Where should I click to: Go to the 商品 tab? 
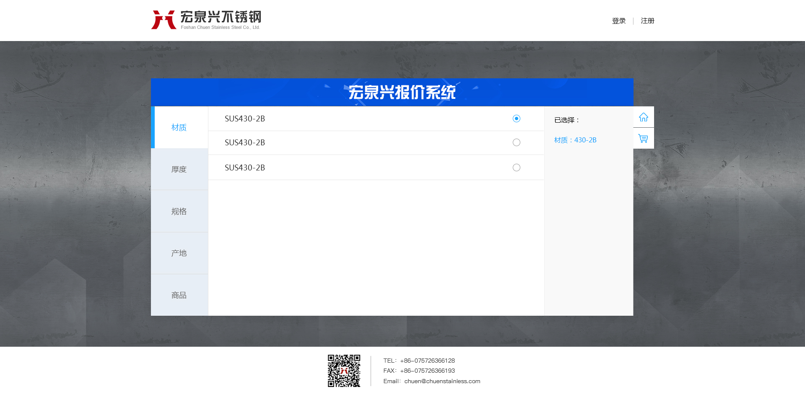point(179,295)
